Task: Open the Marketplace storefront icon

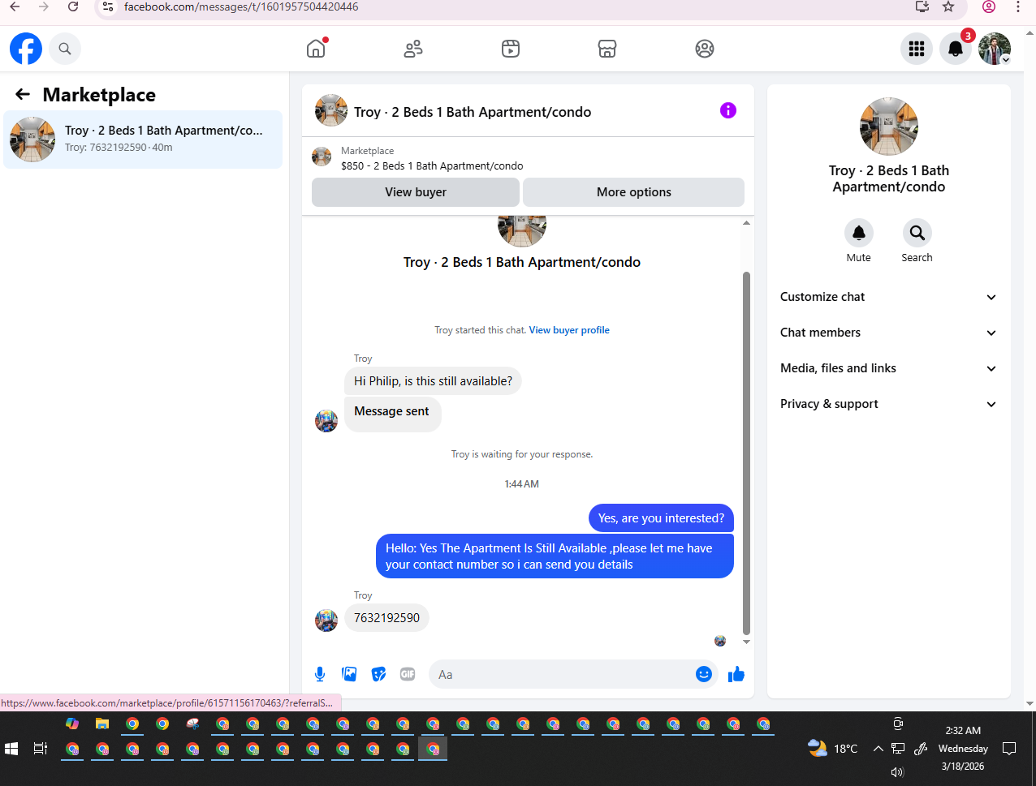Action: click(x=607, y=49)
